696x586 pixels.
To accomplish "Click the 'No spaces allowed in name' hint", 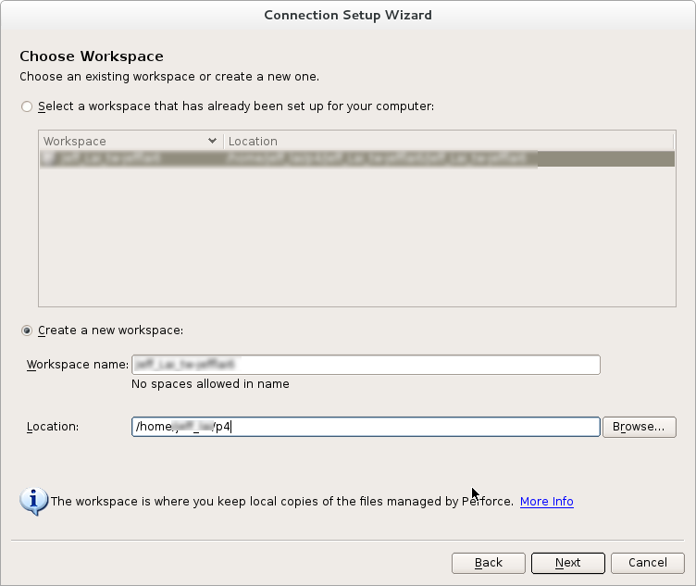I will (210, 384).
